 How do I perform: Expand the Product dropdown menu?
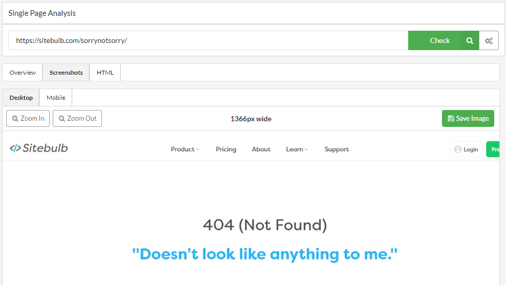coord(185,149)
